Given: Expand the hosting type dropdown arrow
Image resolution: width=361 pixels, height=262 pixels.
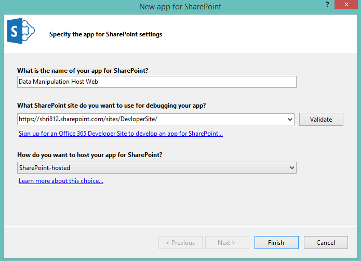Looking at the screenshot, I should [x=291, y=167].
